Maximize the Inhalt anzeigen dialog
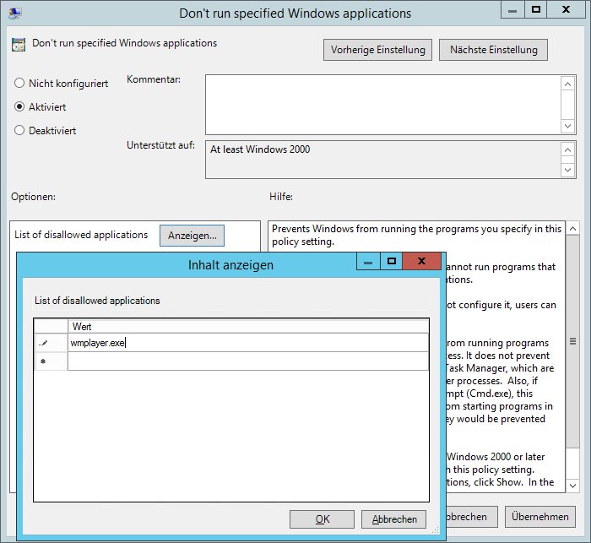This screenshot has width=591, height=543. coord(392,262)
